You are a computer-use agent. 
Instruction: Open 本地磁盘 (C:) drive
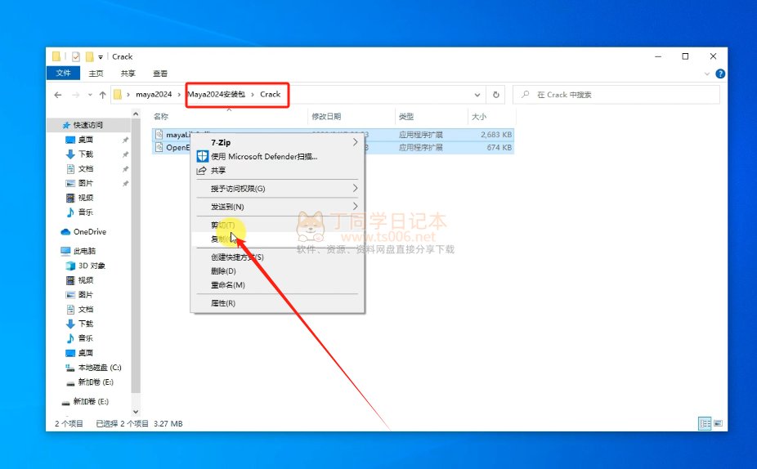[100, 367]
